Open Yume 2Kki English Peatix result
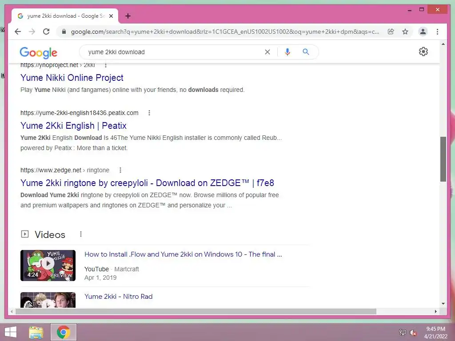The image size is (455, 341). click(x=73, y=126)
